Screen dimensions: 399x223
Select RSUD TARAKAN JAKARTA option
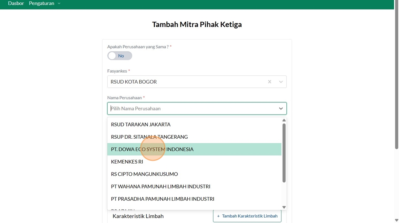195,124
